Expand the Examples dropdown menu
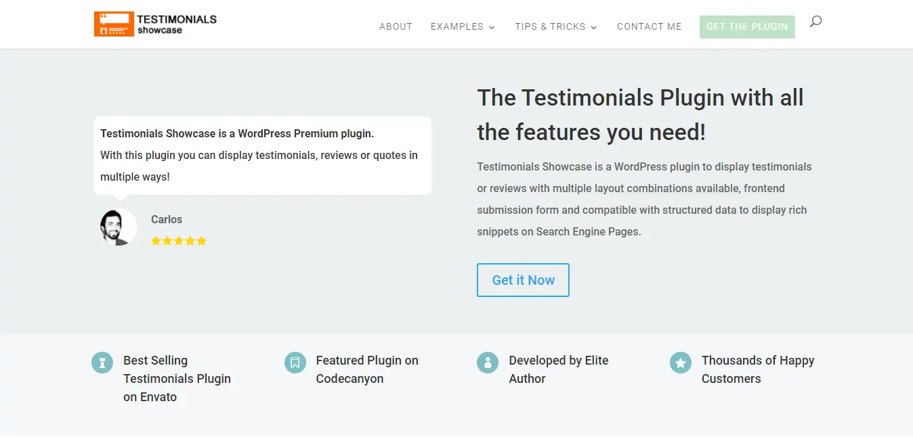The height and width of the screenshot is (437, 913). tap(463, 27)
